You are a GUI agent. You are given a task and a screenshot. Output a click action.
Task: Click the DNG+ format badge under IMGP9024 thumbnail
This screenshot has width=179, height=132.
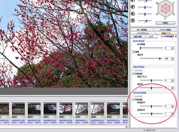tap(62, 117)
